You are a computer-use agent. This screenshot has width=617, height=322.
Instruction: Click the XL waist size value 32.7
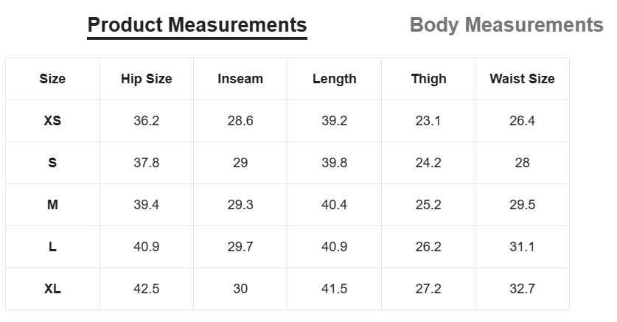point(522,289)
